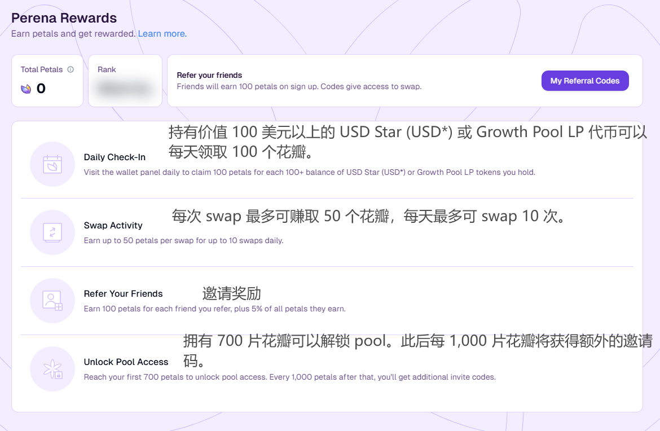Click the blurred Rank value
This screenshot has height=431, width=660.
tap(125, 89)
